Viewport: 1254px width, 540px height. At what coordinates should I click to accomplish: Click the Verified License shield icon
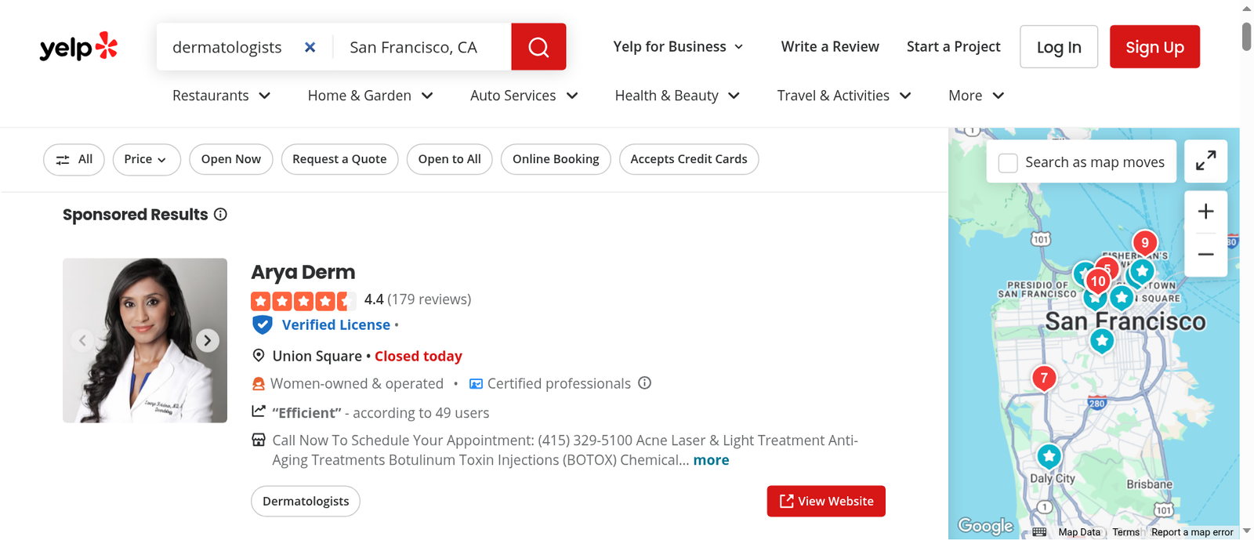pos(263,324)
